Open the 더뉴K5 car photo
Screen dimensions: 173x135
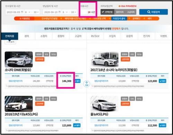coord(19,104)
